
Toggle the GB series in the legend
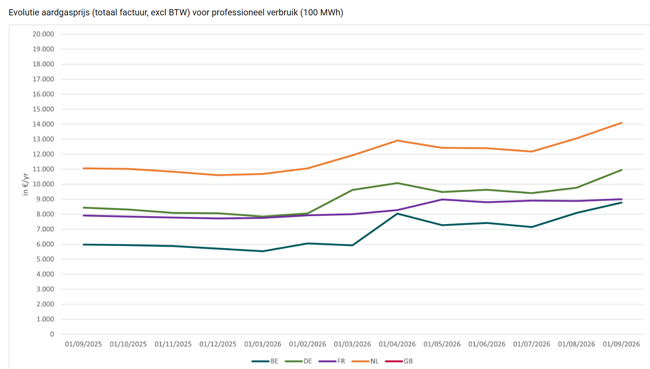pos(399,361)
